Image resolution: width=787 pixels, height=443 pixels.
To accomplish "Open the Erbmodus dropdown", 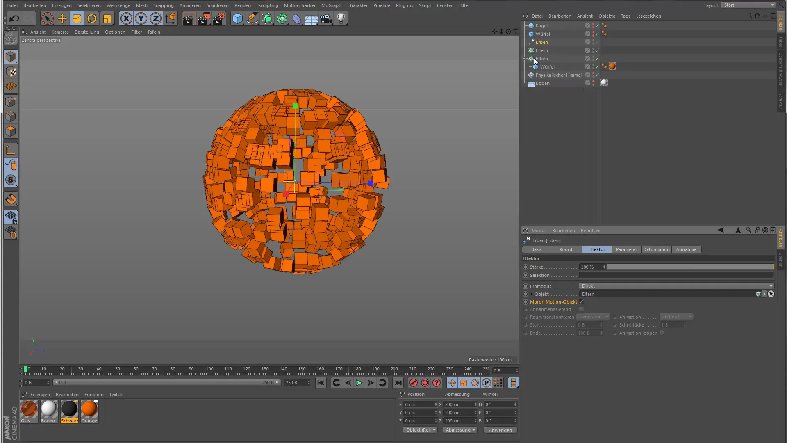I will [x=676, y=286].
